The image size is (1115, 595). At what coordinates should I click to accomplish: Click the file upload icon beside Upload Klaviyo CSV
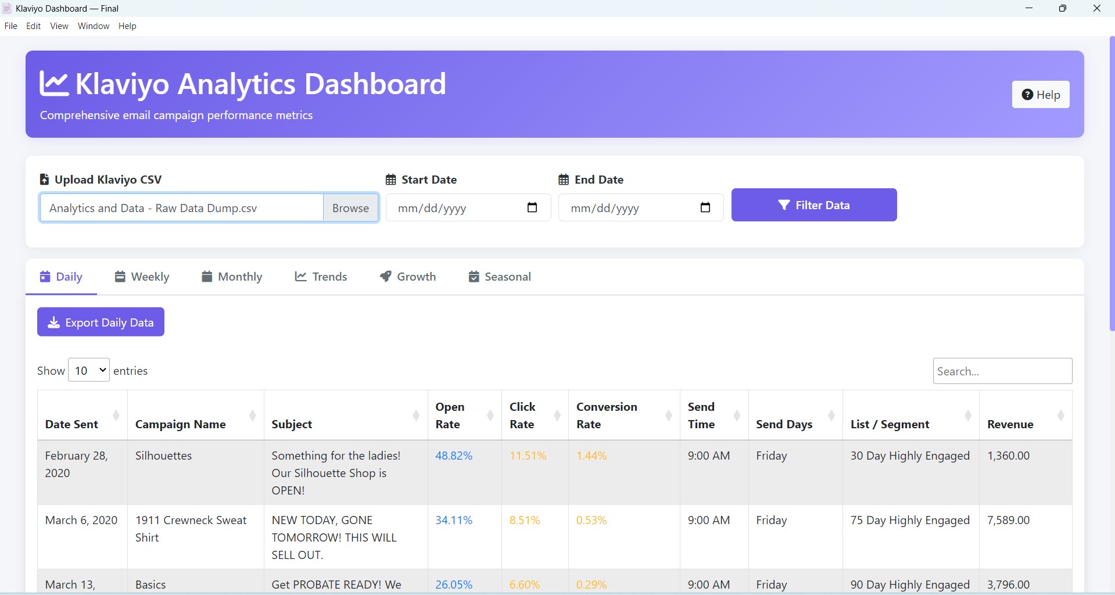click(44, 179)
